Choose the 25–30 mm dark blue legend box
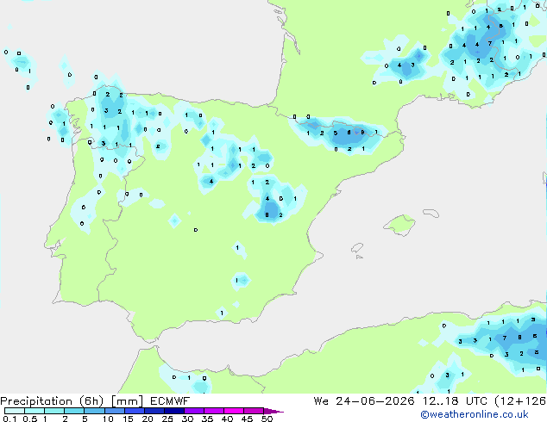This screenshot has height=422, width=547. pyautogui.click(x=174, y=411)
